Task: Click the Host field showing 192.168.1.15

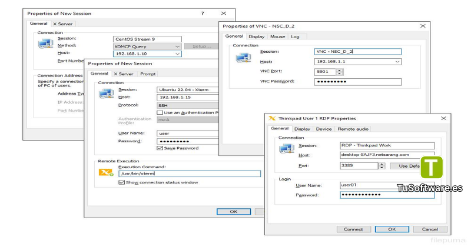Action: pos(187,97)
